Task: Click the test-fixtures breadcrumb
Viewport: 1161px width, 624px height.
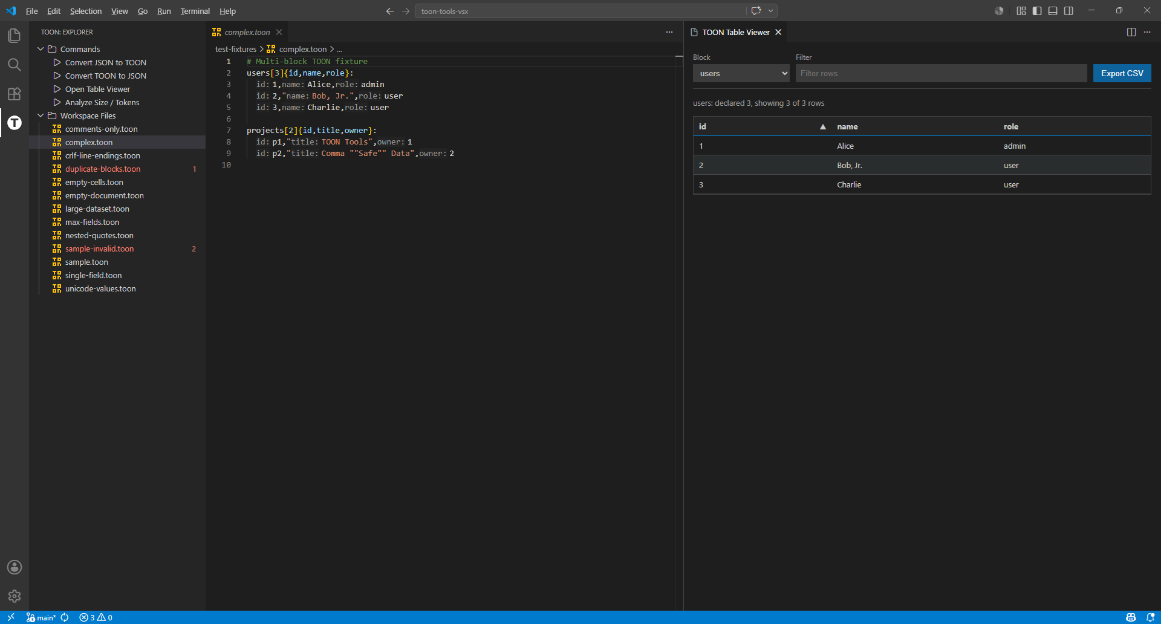Action: (x=236, y=50)
